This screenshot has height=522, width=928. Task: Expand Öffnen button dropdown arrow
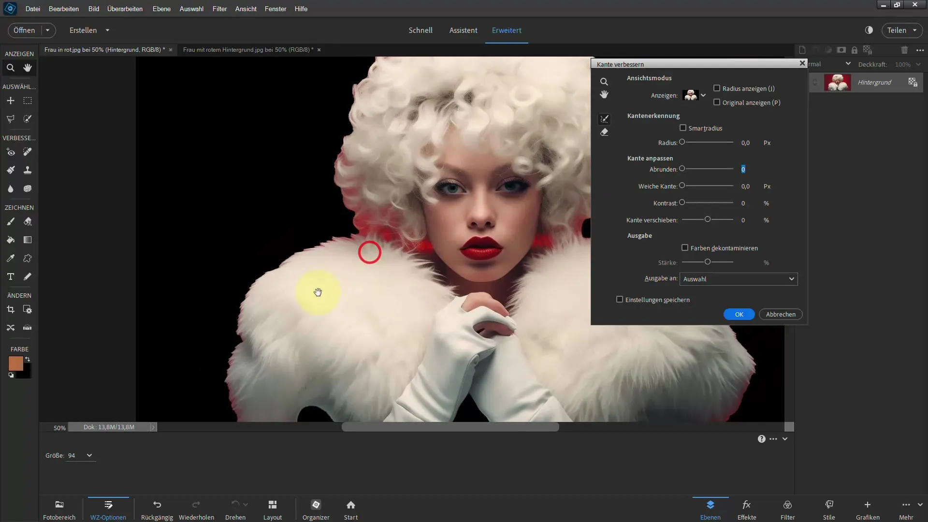click(48, 30)
